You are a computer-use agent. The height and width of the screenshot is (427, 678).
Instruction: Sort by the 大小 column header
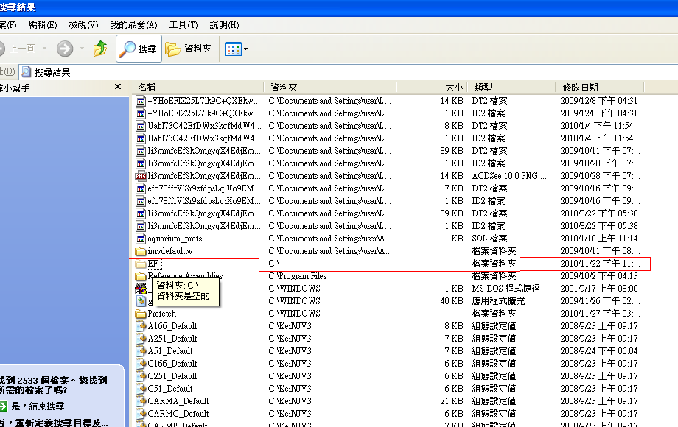432,87
